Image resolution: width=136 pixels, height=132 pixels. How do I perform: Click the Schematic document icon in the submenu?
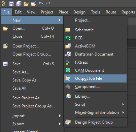(x=68, y=30)
